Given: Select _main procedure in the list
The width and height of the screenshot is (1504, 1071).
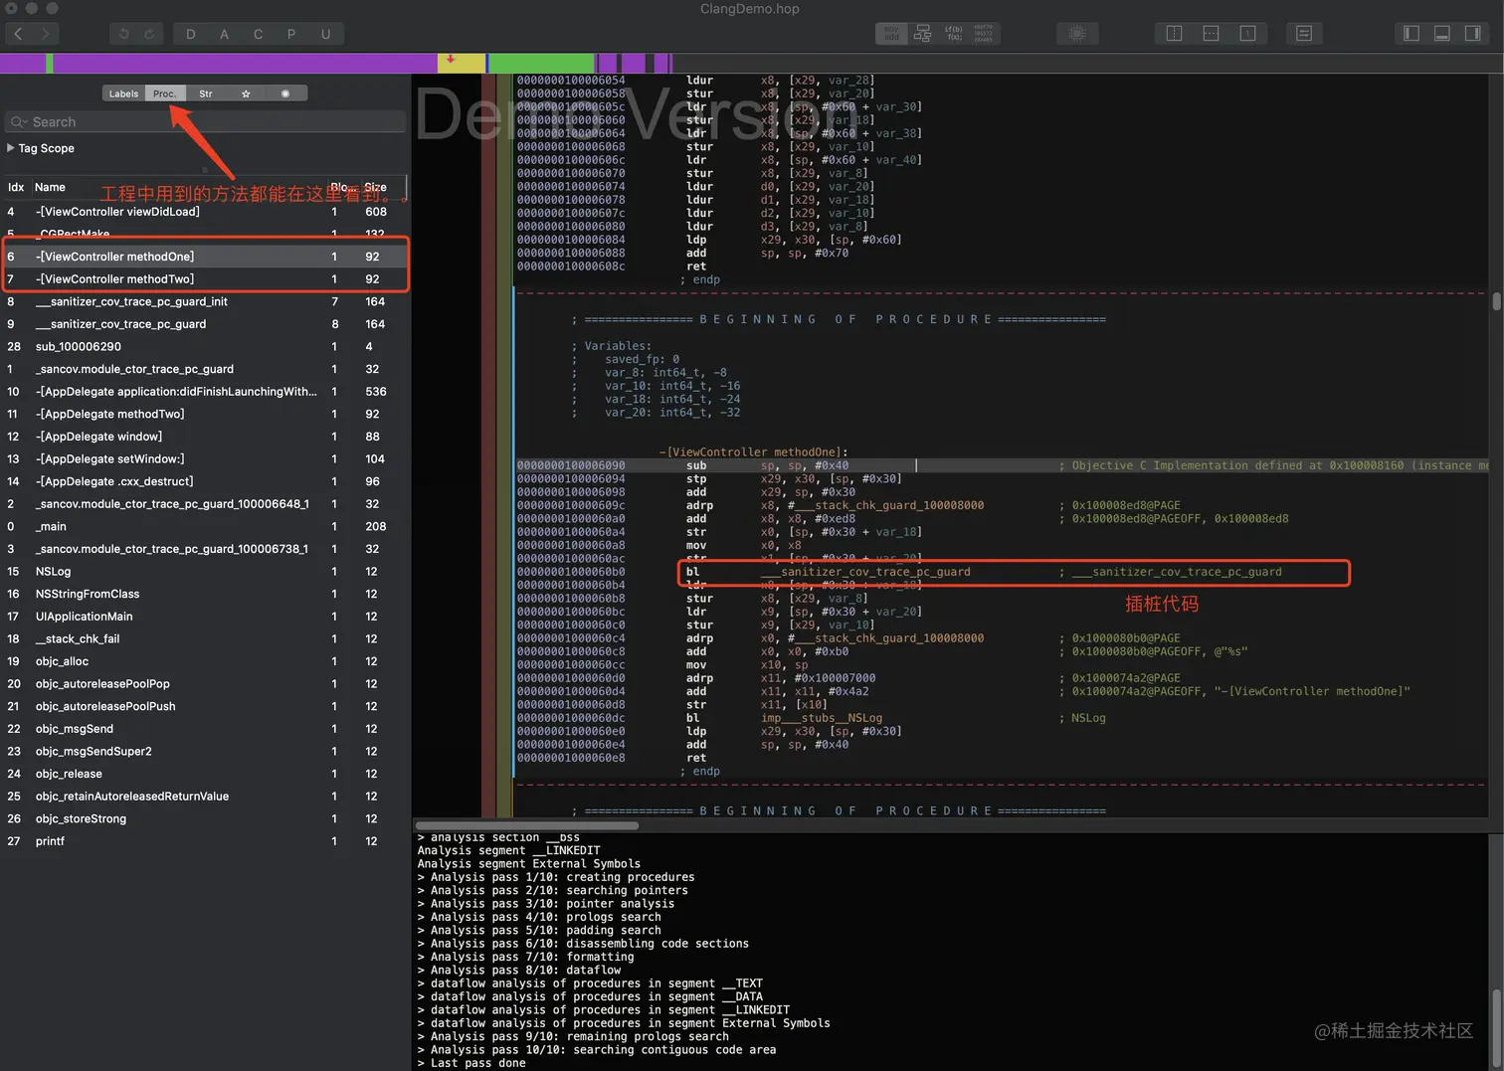Looking at the screenshot, I should coord(51,526).
